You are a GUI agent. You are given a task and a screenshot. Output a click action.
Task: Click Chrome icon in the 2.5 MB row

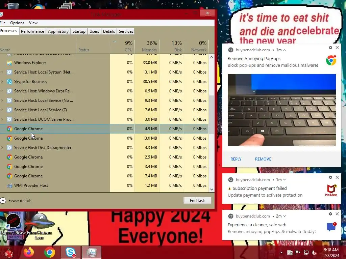pyautogui.click(x=9, y=157)
